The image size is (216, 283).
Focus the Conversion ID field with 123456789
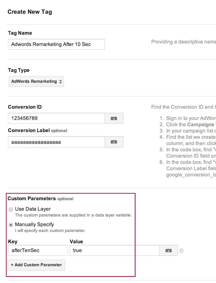(56, 119)
